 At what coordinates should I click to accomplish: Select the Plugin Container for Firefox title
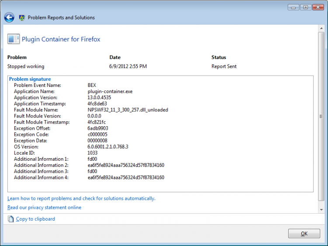[61, 39]
